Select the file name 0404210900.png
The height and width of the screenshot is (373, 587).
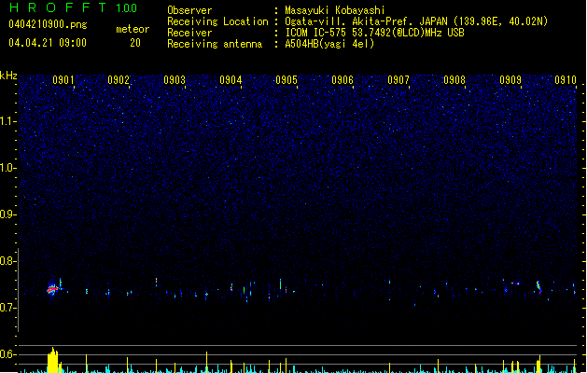tap(48, 24)
